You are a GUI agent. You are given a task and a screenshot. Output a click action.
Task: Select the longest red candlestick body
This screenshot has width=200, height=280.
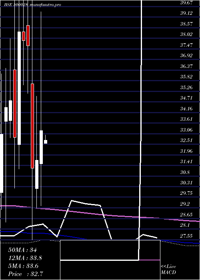click(x=32, y=126)
